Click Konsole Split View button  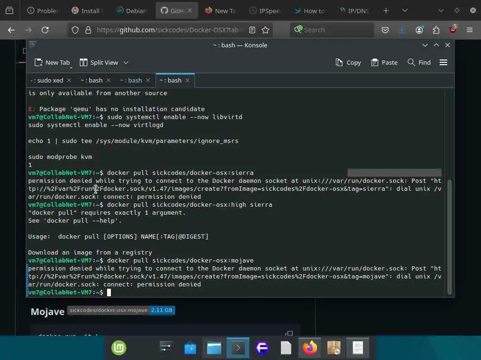99,62
